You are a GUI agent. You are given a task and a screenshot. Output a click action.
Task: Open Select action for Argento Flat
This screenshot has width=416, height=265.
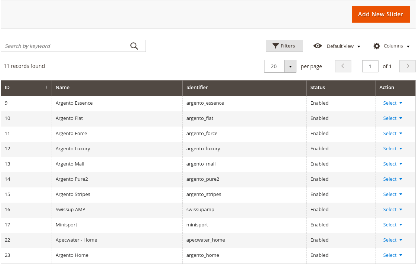(393, 118)
